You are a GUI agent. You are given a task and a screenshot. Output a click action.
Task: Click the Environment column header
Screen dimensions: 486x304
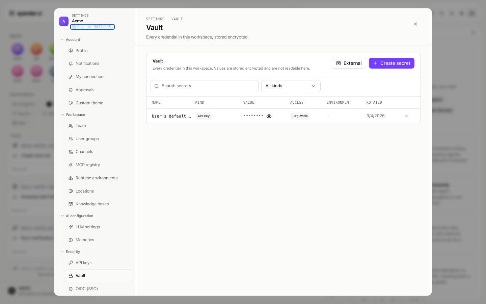tap(339, 102)
